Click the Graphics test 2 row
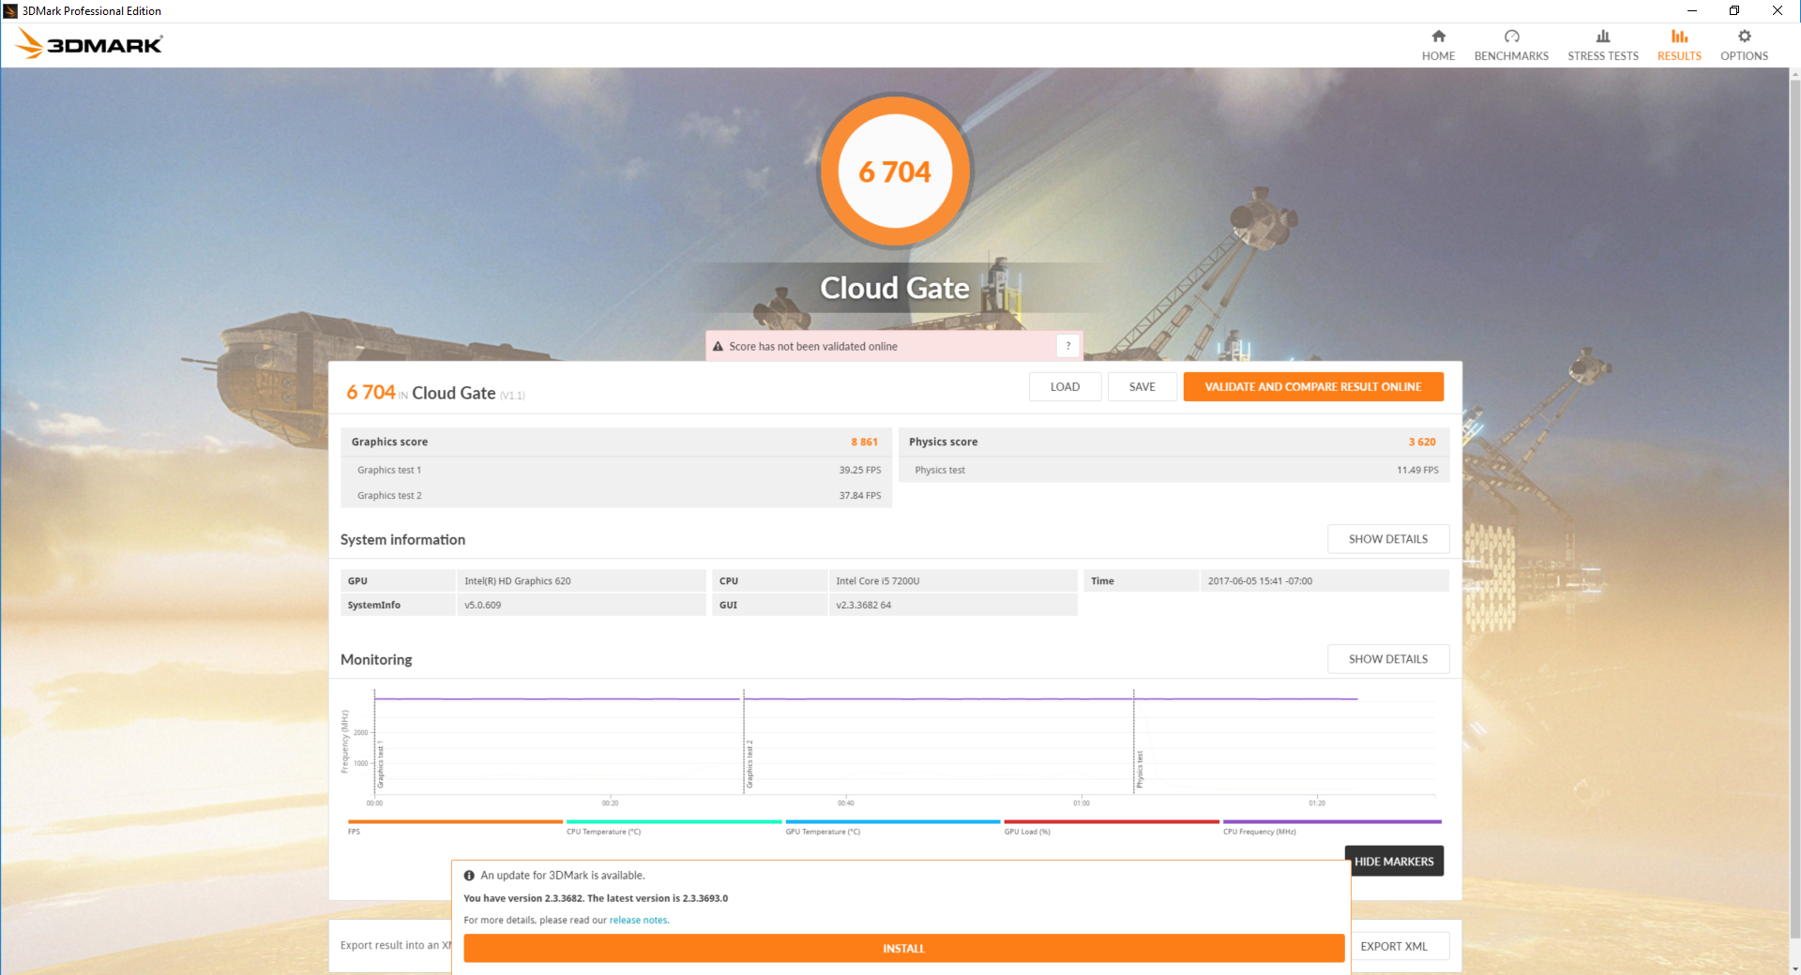This screenshot has height=975, width=1801. tap(616, 496)
